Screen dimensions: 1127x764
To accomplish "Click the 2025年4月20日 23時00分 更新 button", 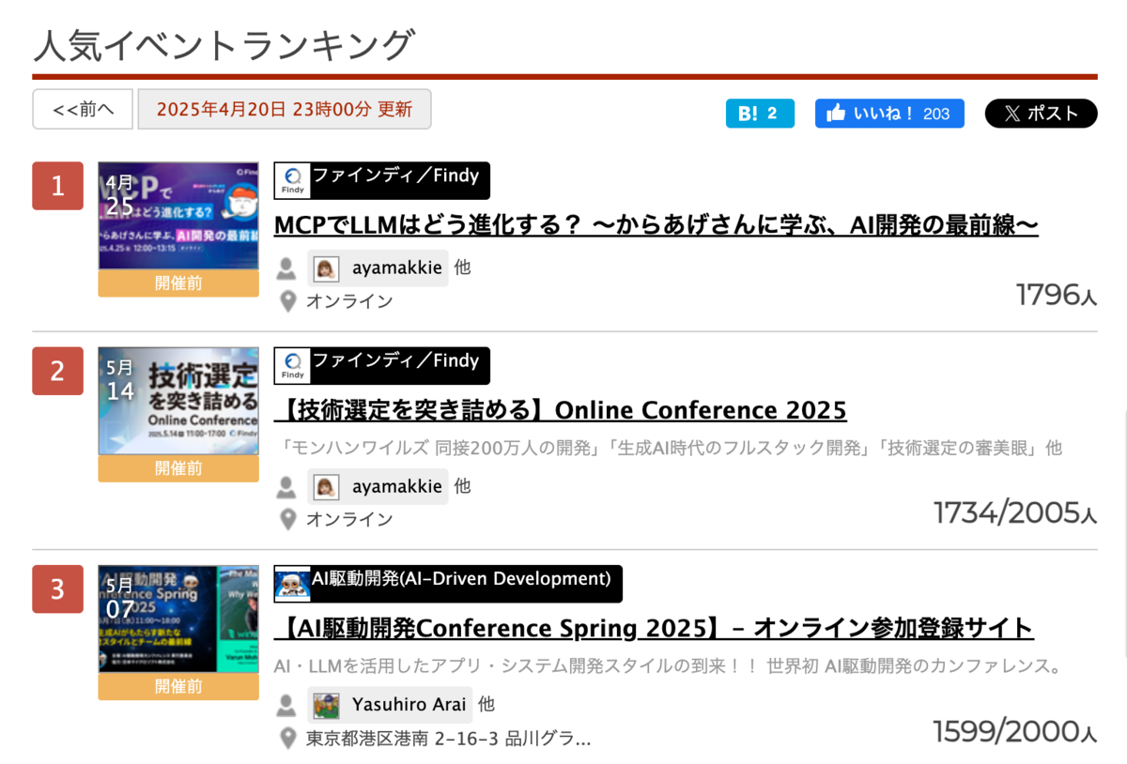I will tap(285, 109).
